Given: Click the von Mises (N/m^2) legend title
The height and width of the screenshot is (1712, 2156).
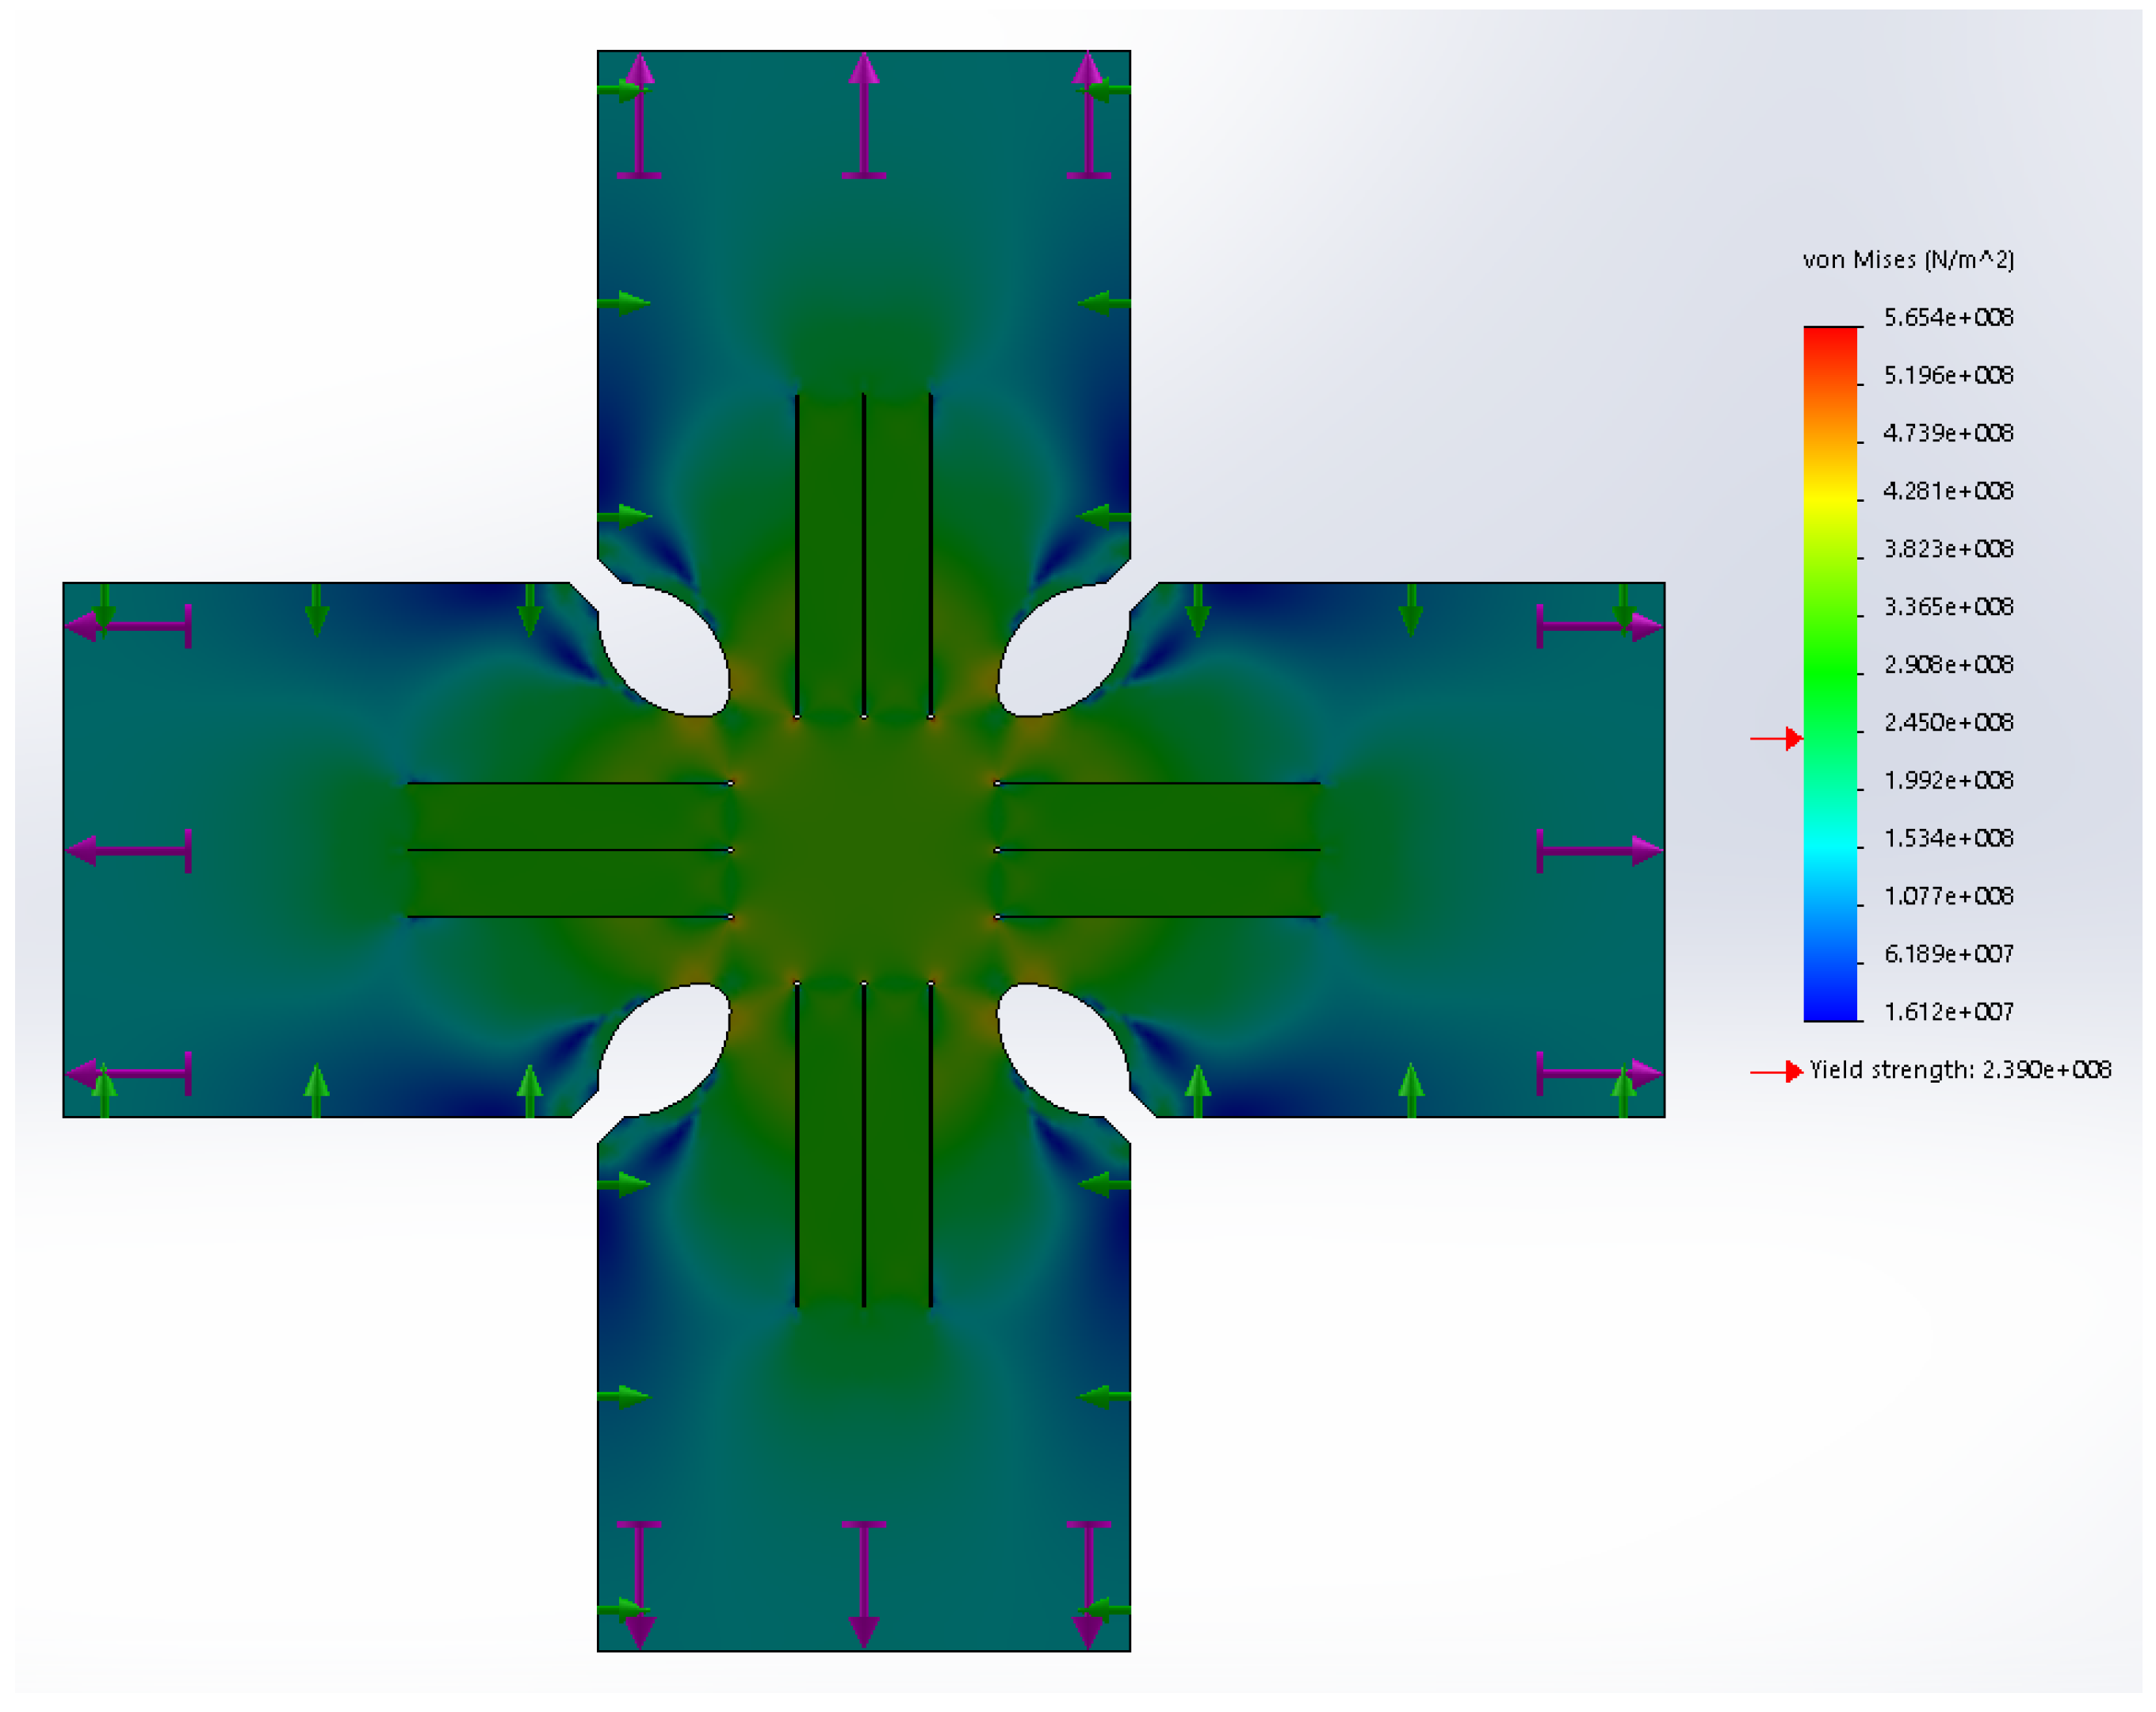Looking at the screenshot, I should pyautogui.click(x=1907, y=260).
